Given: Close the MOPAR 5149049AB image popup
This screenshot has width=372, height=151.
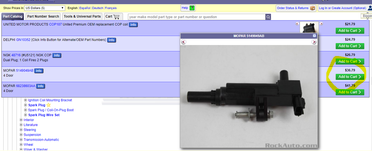Looking at the screenshot, I should pos(314,36).
